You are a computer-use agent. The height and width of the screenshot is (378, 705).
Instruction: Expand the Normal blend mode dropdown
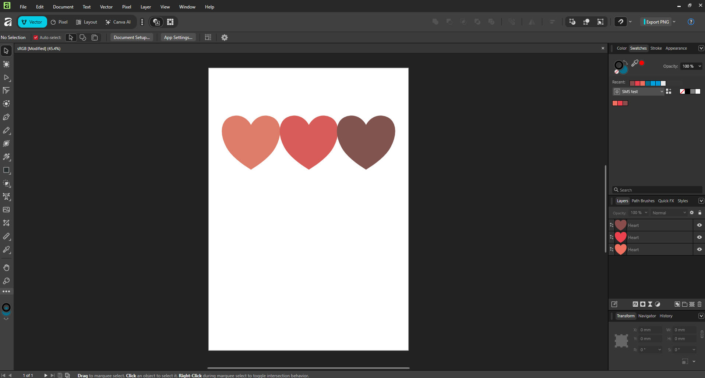coord(669,213)
